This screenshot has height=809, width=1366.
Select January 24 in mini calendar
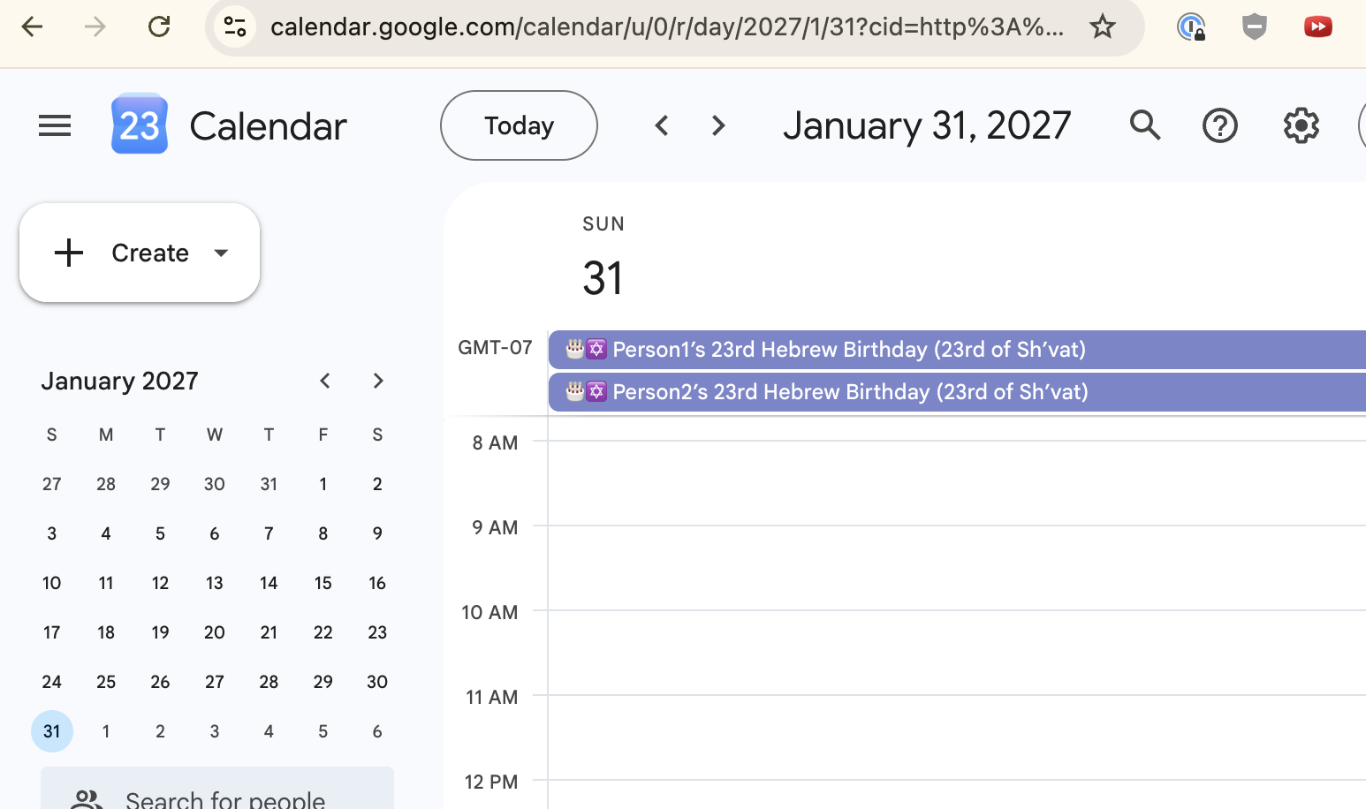pos(52,682)
